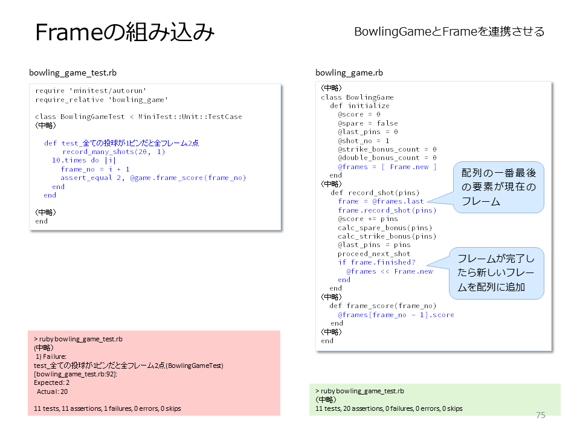Click the '@shot_no = 1' line
The width and height of the screenshot is (580, 435).
[363, 141]
